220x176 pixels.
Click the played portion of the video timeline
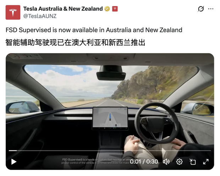[13, 150]
